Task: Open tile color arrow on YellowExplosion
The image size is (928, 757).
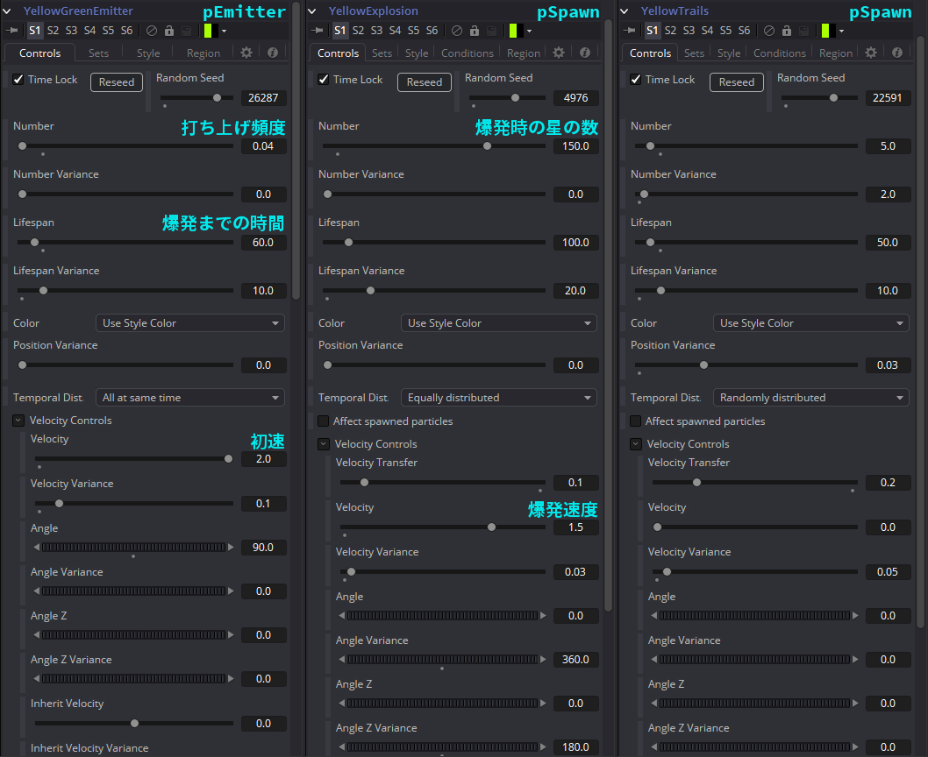Action: coord(529,32)
